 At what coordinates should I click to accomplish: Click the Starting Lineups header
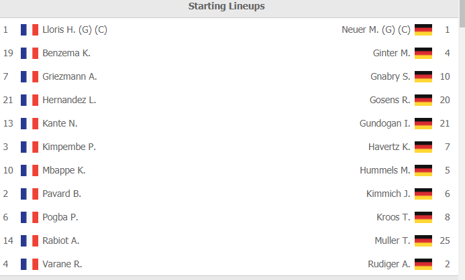pyautogui.click(x=227, y=6)
